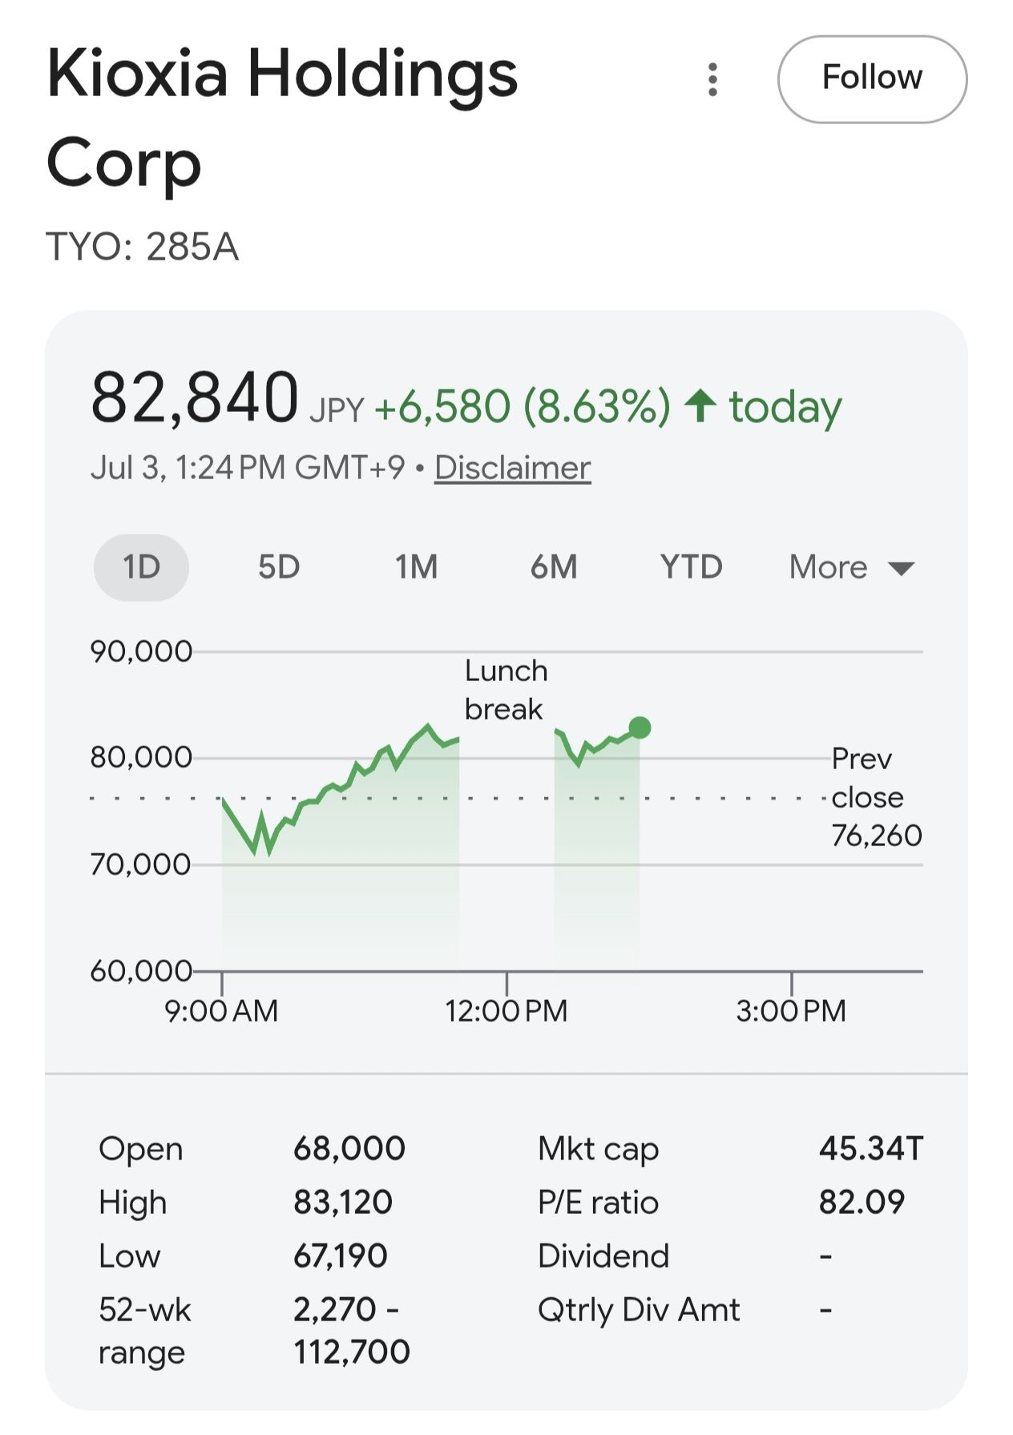
Task: Click the green current price dot on chart
Action: click(x=640, y=728)
